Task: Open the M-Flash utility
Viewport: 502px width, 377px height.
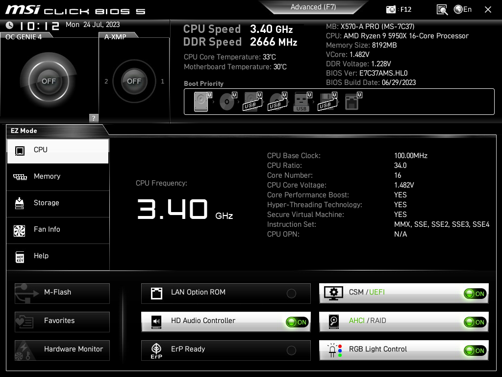Action: tap(62, 294)
